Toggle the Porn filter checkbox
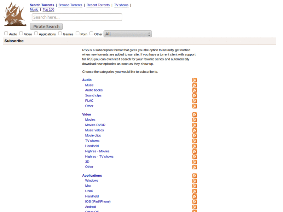 77,33
